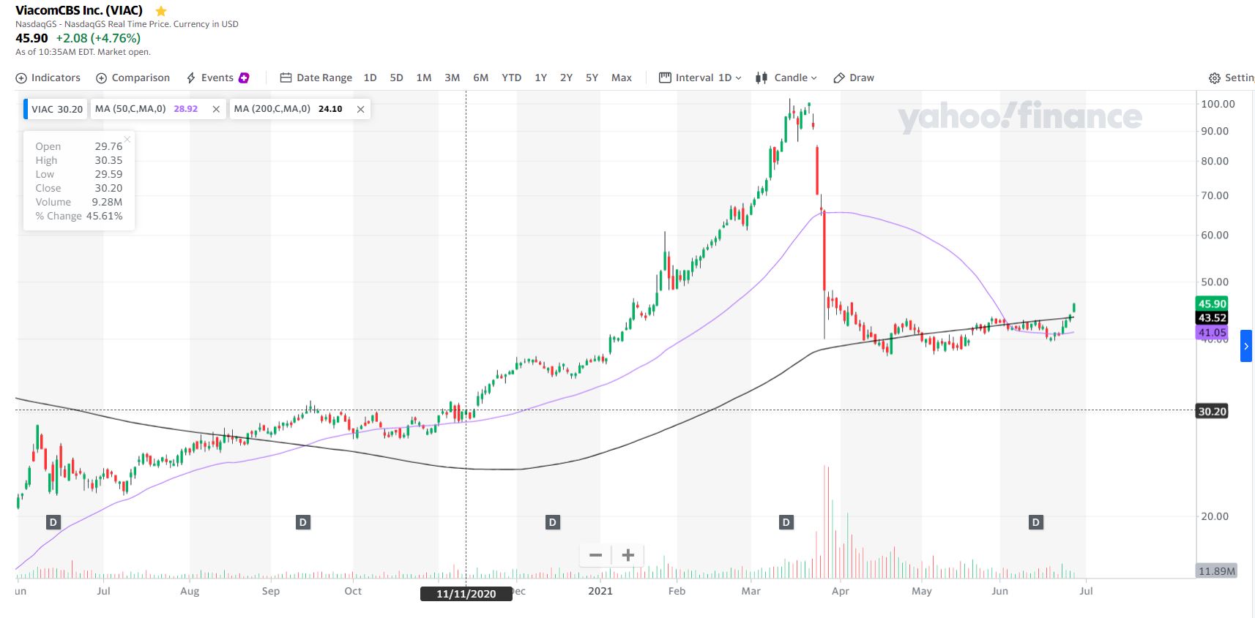1255x618 pixels.
Task: Select the 5Y date range
Action: pos(592,78)
